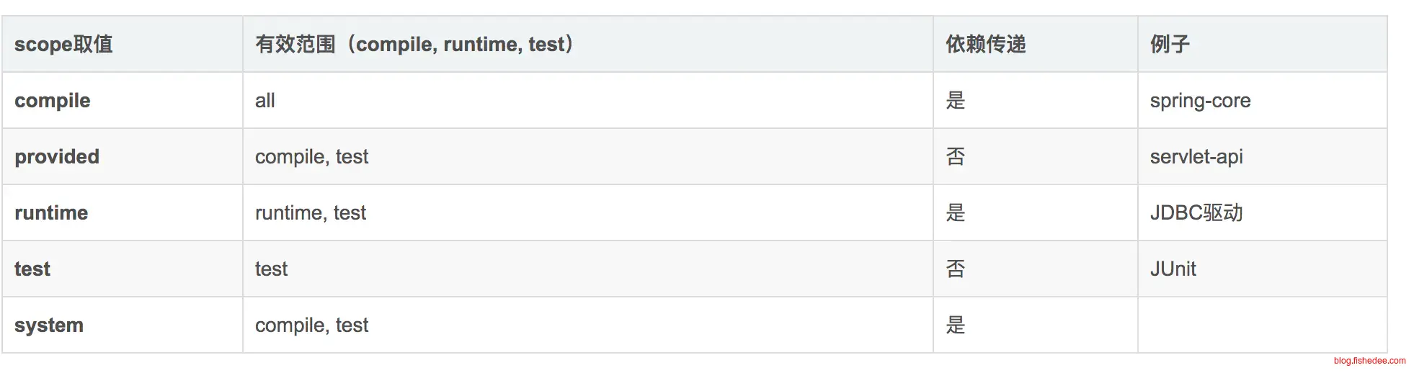This screenshot has width=1414, height=373.
Task: Select the "servlet-api" example cell
Action: (x=1196, y=157)
